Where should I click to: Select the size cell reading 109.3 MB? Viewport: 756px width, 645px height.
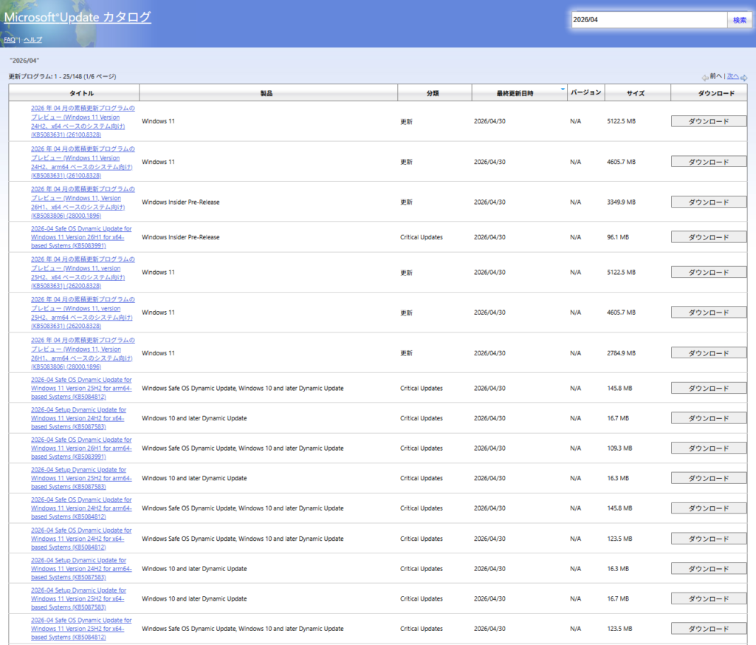tap(619, 448)
